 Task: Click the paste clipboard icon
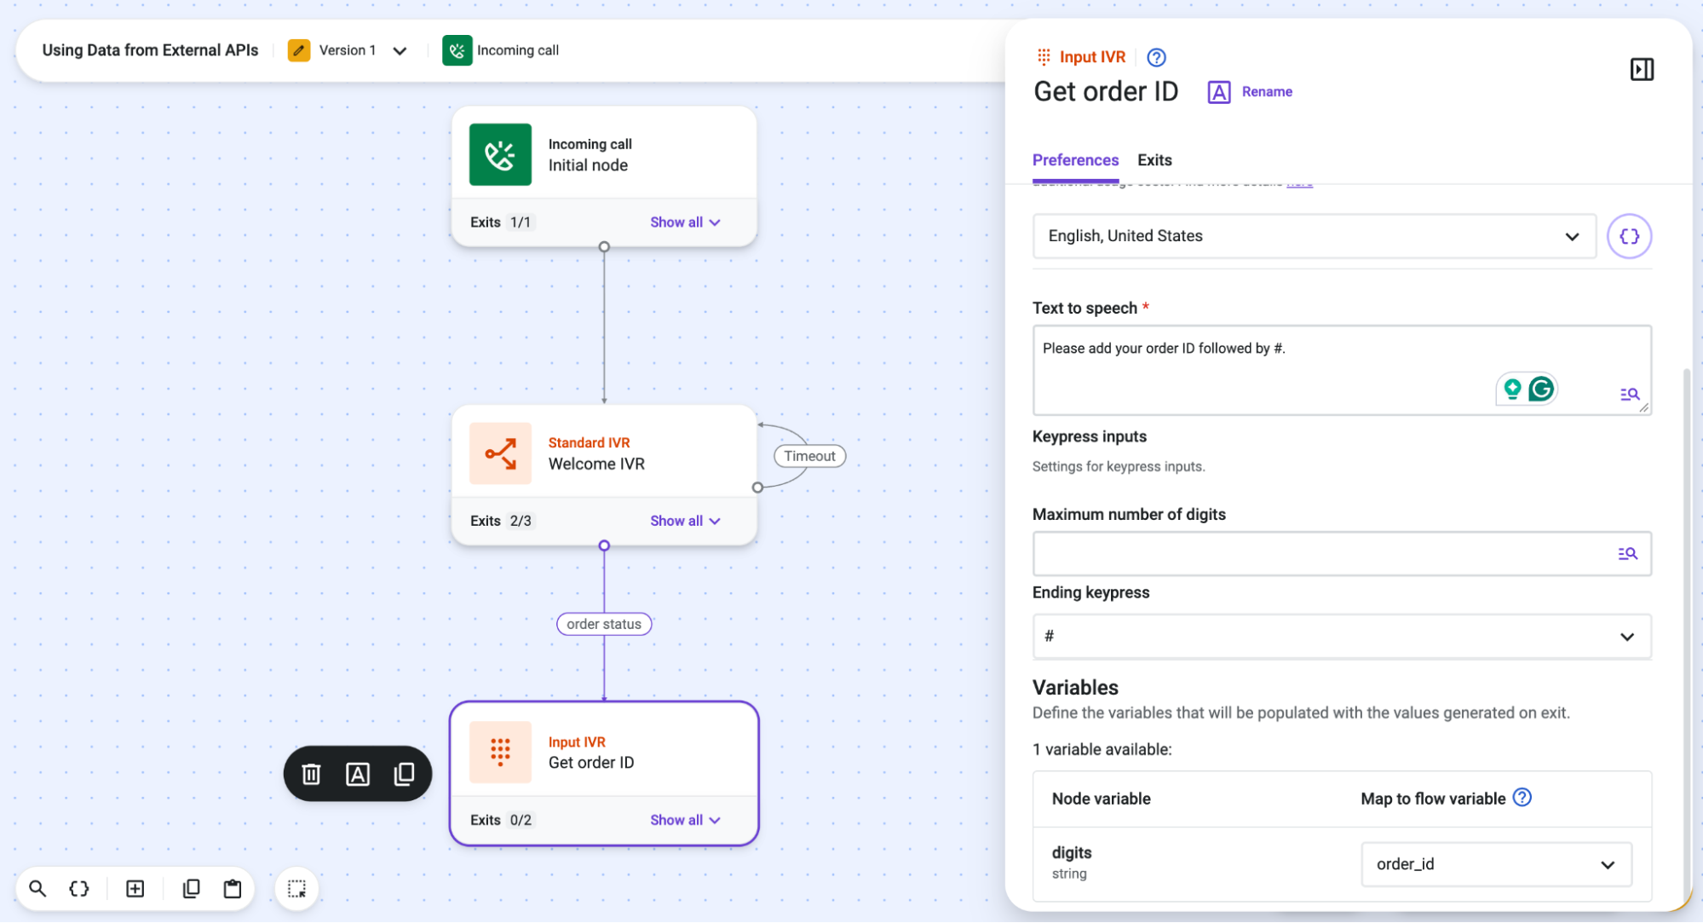[x=233, y=889]
